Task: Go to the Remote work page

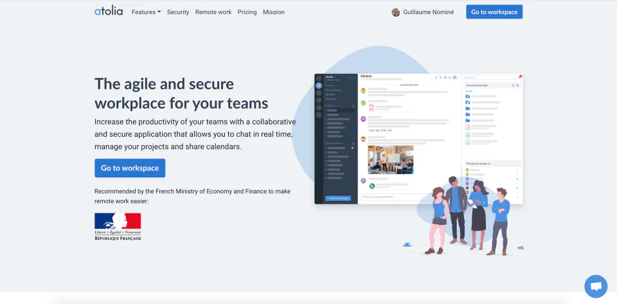Action: 213,12
